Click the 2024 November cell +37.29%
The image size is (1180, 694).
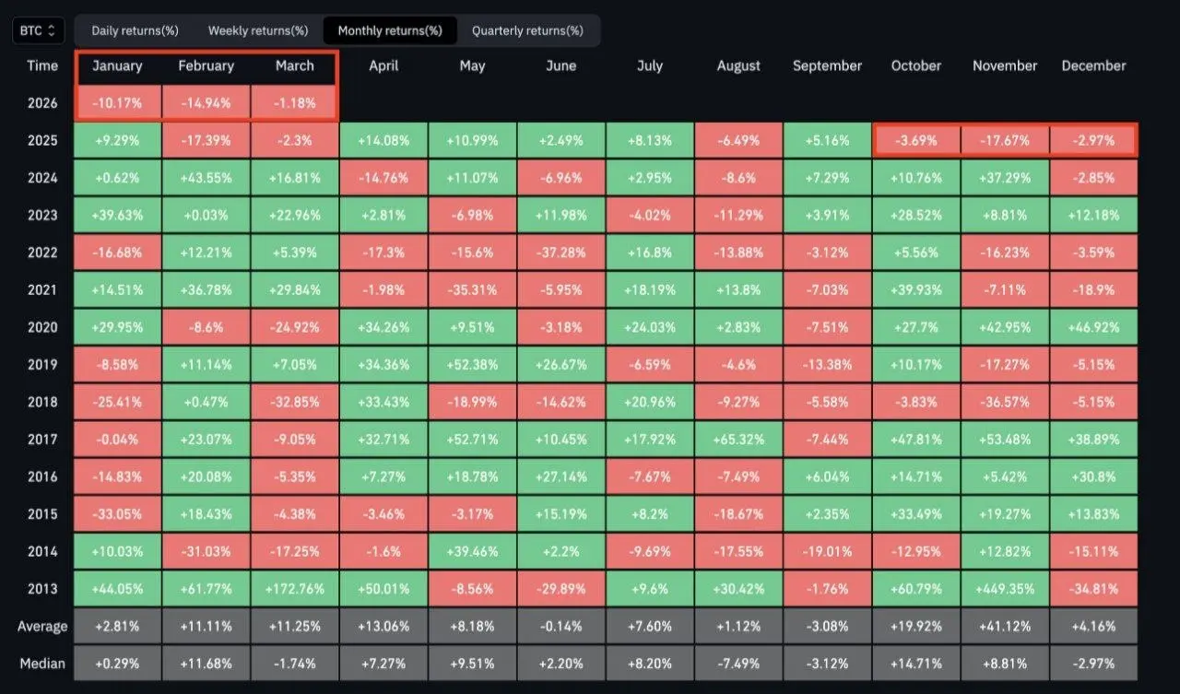pyautogui.click(x=1005, y=178)
